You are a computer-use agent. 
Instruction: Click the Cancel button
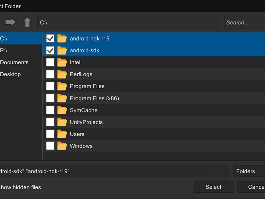[x=251, y=187]
